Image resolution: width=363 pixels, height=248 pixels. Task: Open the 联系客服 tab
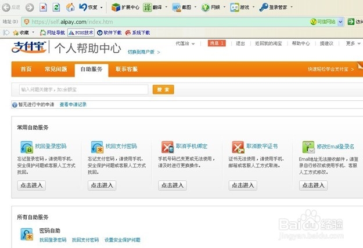tap(127, 69)
